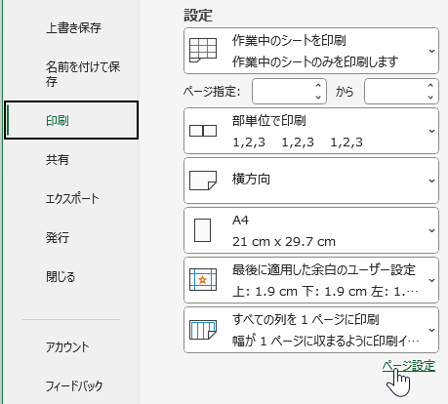Click the collated pages icon
Viewport: 448px width, 404px height.
pos(203,131)
